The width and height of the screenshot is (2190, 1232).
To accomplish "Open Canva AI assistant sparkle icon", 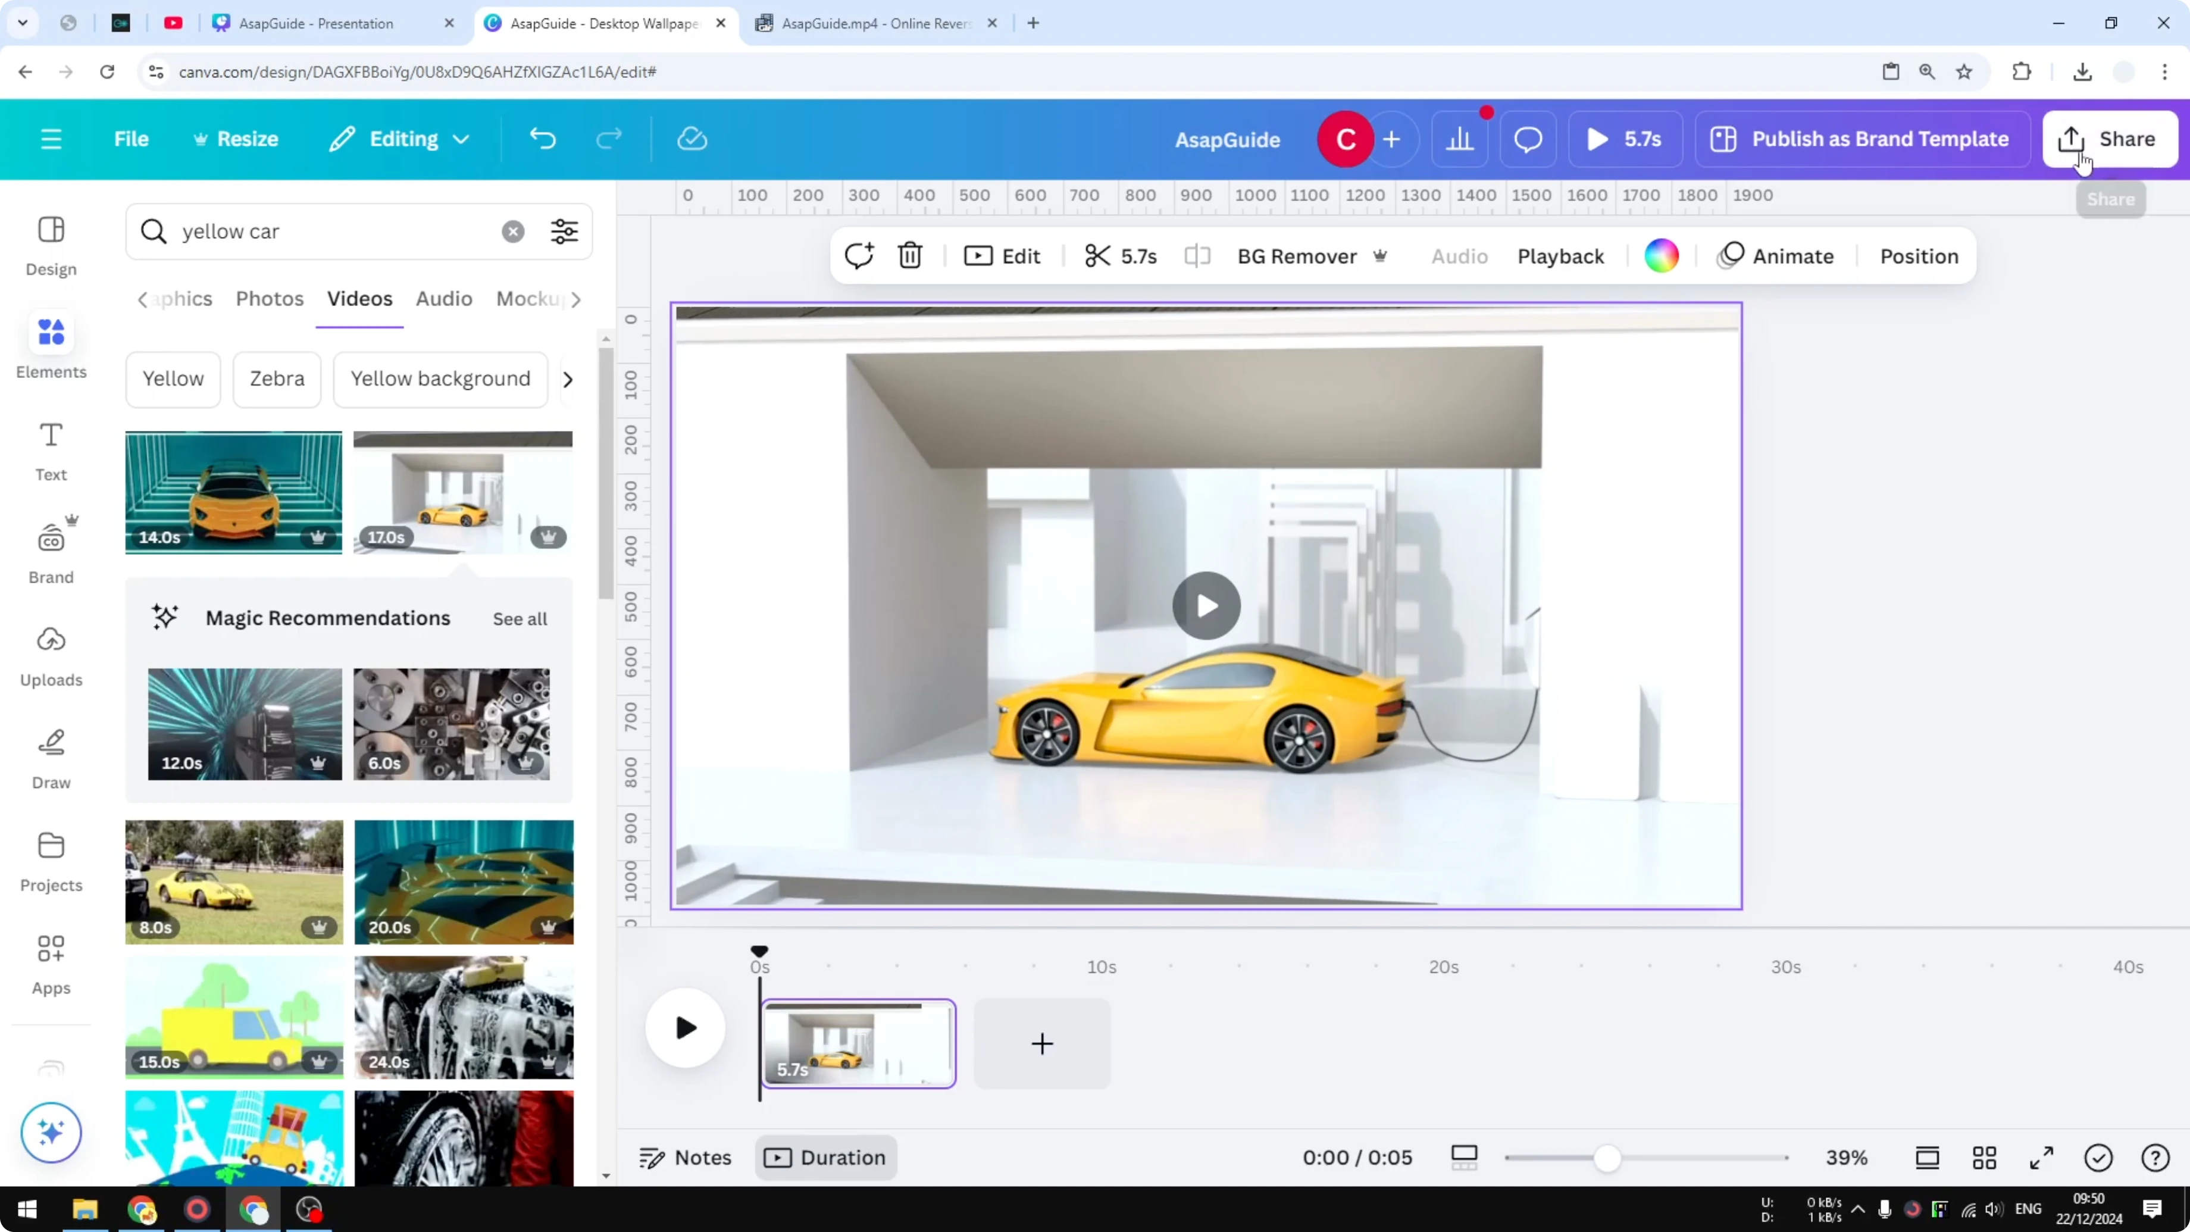I will tap(50, 1133).
